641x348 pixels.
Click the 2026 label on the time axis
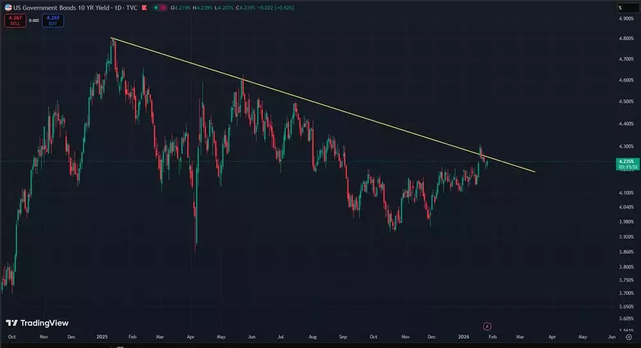point(463,337)
